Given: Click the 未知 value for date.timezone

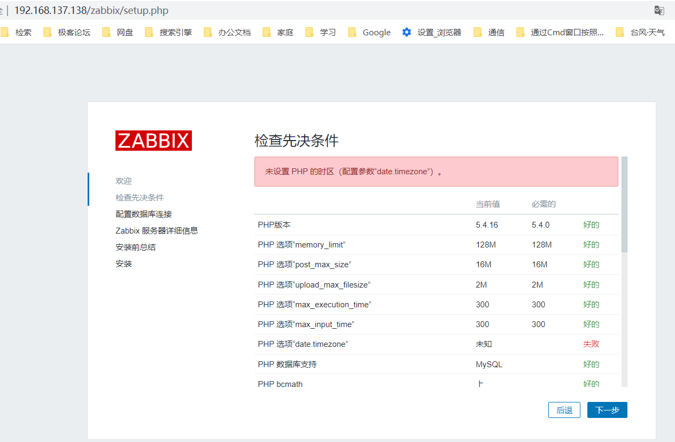Looking at the screenshot, I should coord(484,344).
